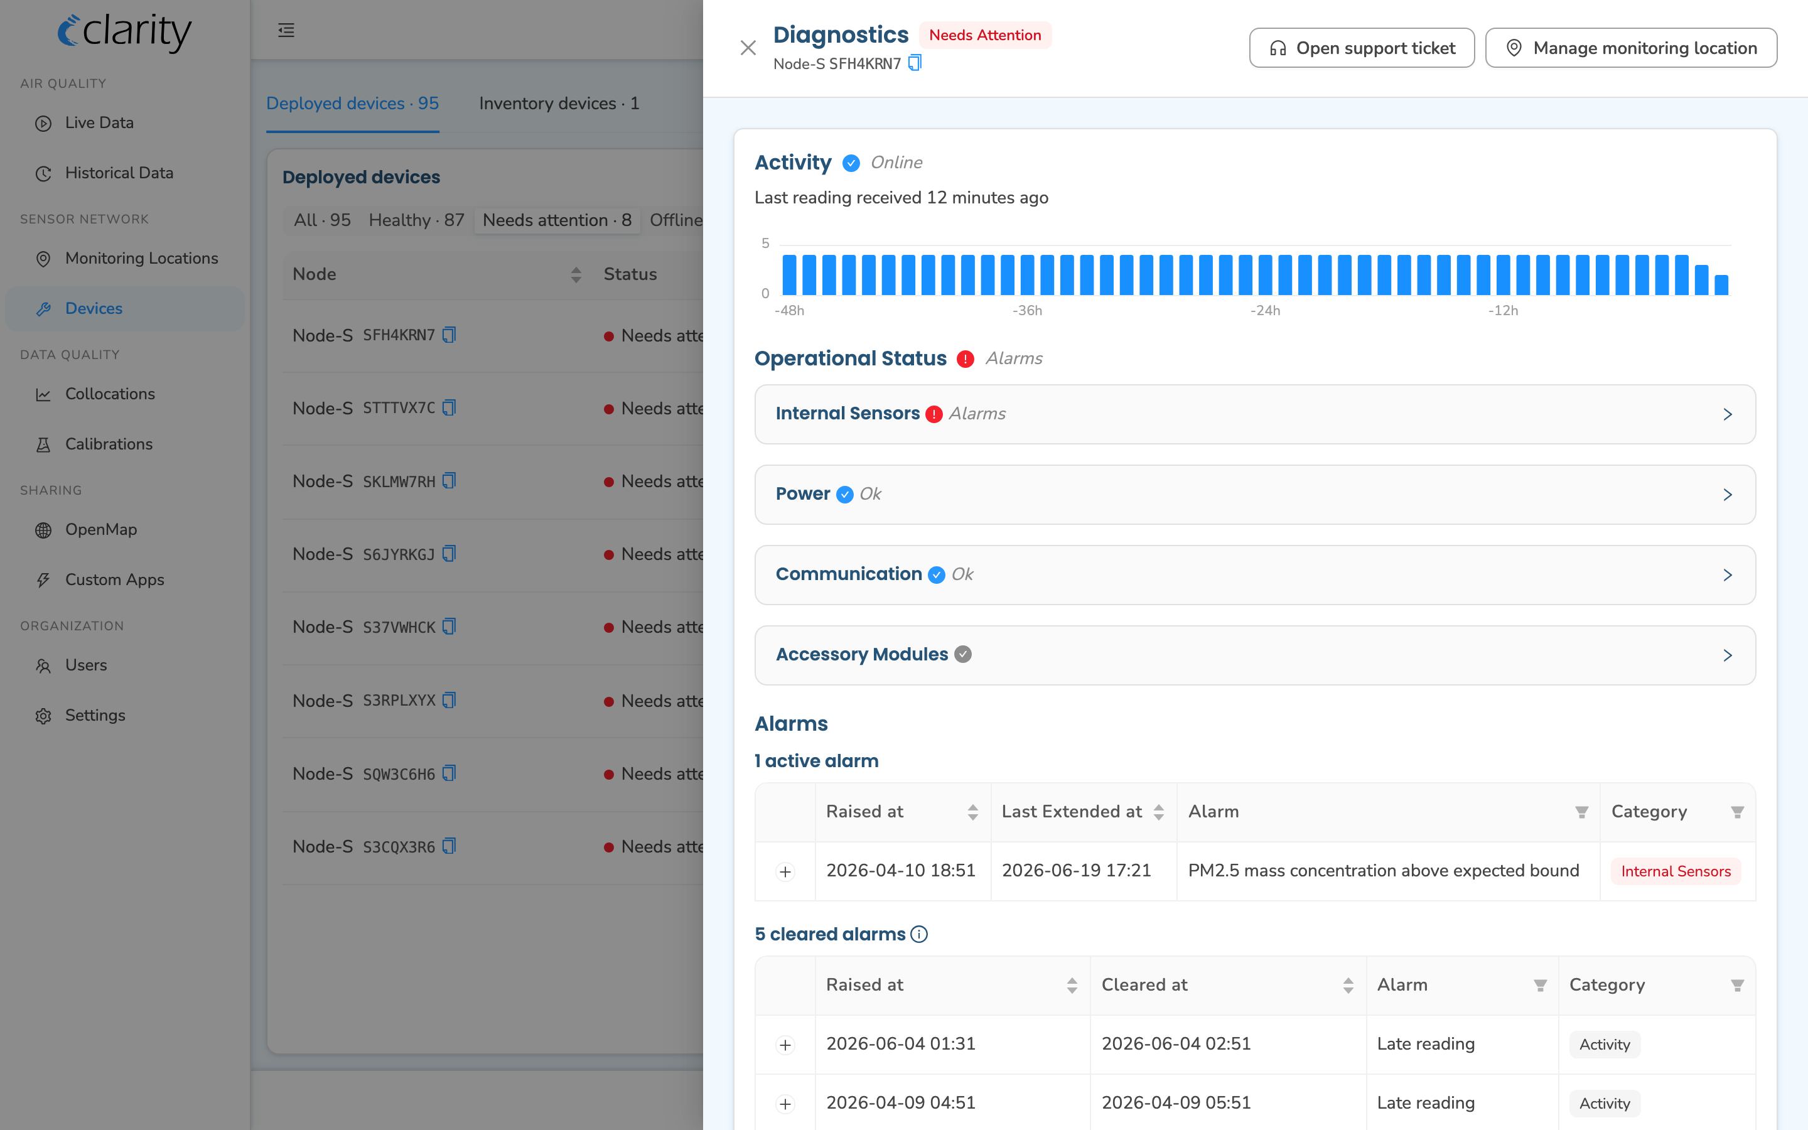This screenshot has width=1808, height=1130.
Task: Open Historical Data page
Action: [x=125, y=173]
